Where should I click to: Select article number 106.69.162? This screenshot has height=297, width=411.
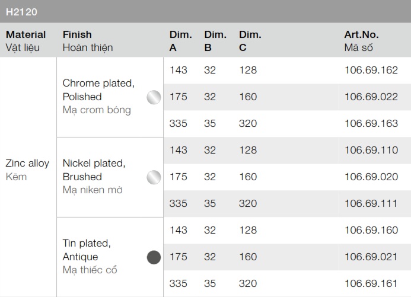click(x=371, y=70)
